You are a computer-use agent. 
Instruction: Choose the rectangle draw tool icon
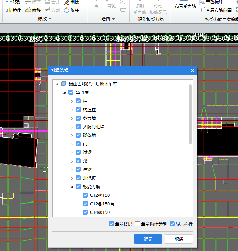[x=123, y=10]
